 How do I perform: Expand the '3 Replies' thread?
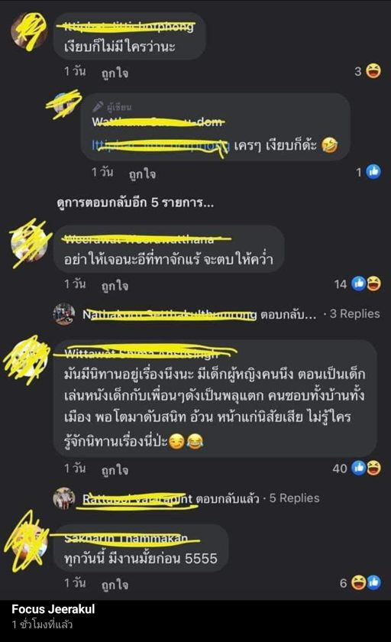click(354, 313)
